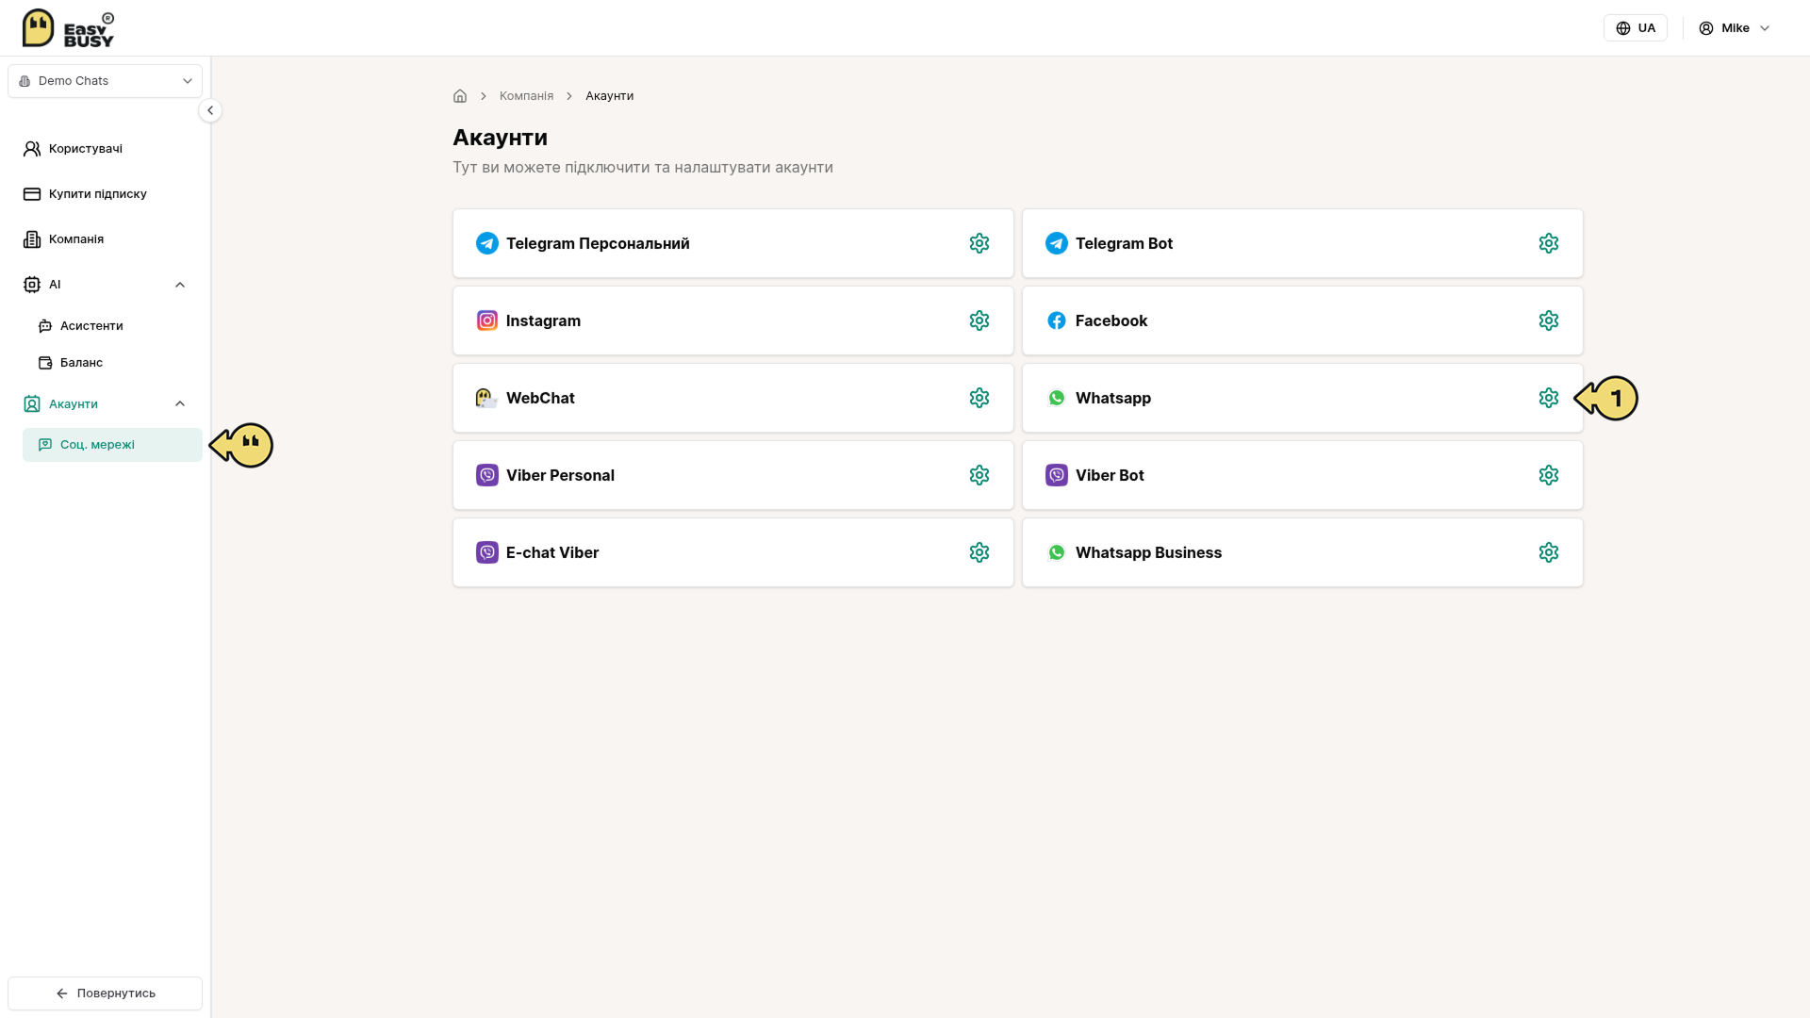Open settings gear for Viber Bot
This screenshot has height=1018, width=1810.
pyautogui.click(x=1549, y=475)
